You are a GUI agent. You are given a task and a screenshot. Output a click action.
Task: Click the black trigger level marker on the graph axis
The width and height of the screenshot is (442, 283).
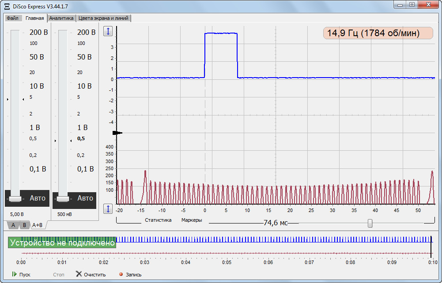point(117,133)
